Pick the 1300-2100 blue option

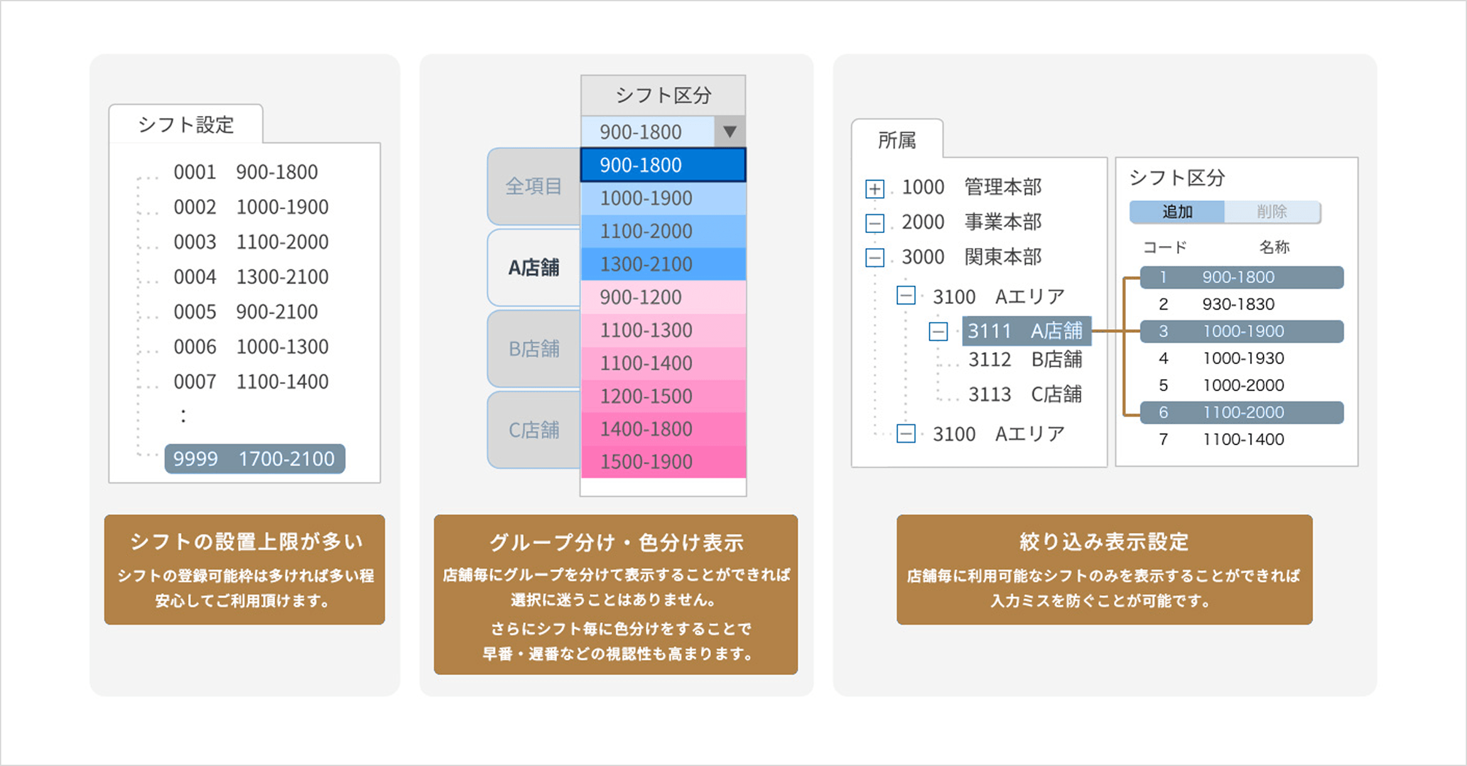(663, 264)
